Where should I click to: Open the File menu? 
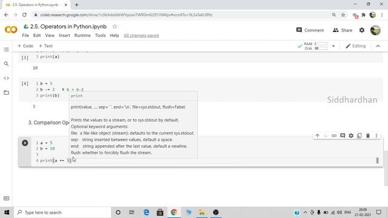[x=25, y=35]
